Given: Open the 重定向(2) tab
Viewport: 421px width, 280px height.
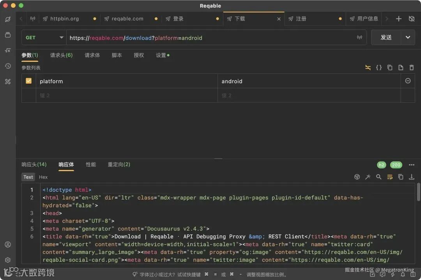Looking at the screenshot, I should pyautogui.click(x=119, y=164).
